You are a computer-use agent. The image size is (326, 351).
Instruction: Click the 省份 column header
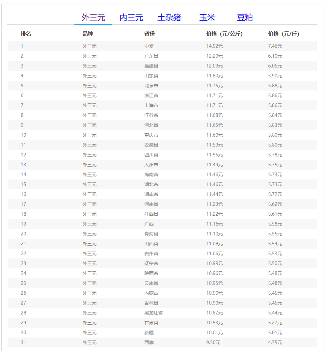click(x=149, y=34)
